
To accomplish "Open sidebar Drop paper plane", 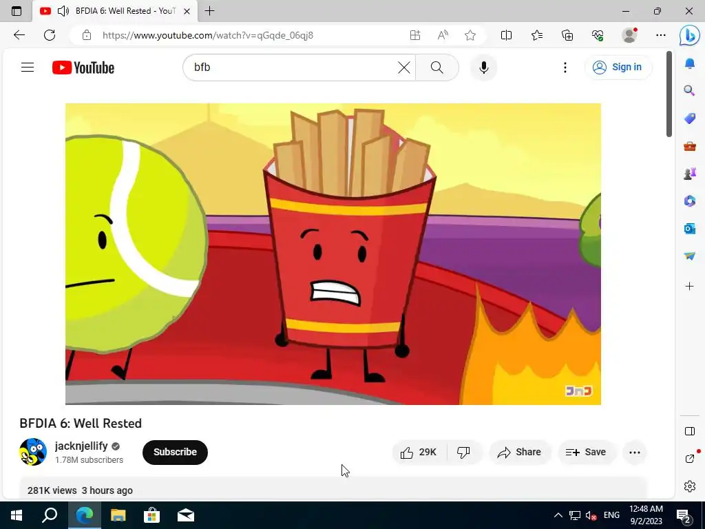I will [690, 256].
